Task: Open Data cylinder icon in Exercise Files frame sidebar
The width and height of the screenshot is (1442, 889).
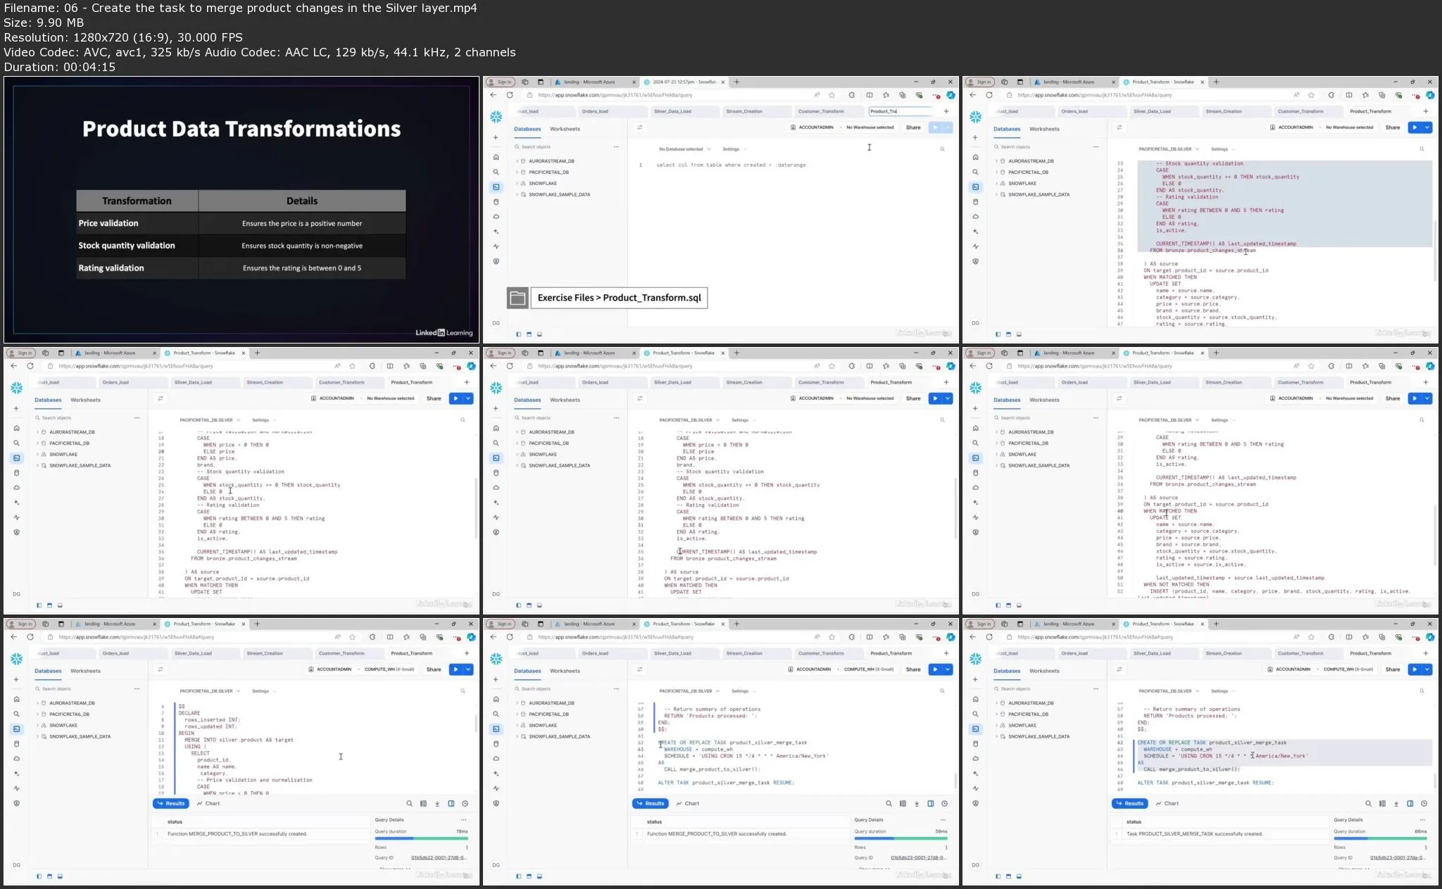Action: tap(496, 201)
